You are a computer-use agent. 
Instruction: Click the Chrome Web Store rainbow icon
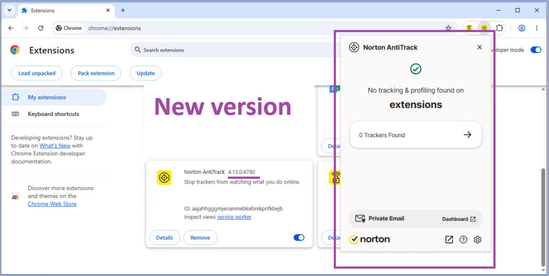click(15, 196)
